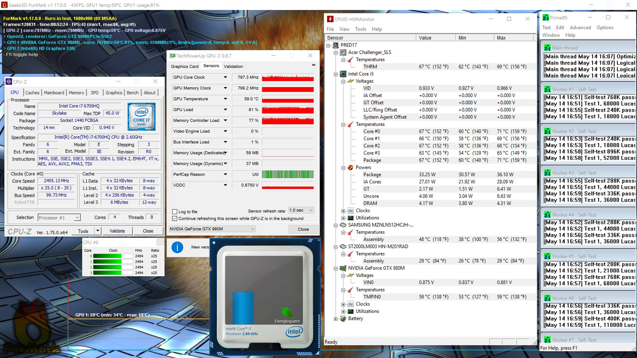
Task: Click the Close button in GPU-Z
Action: (303, 229)
